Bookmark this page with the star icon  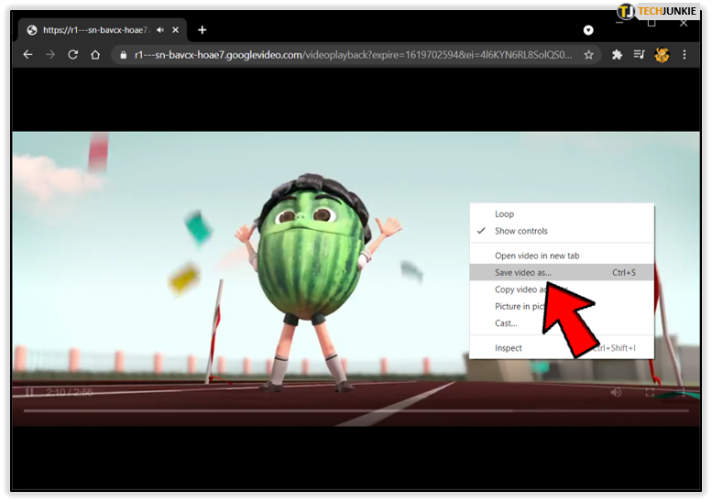point(588,55)
